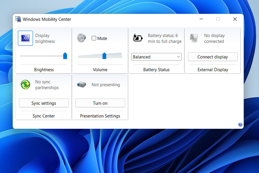
Task: Click the Battery status charge text
Action: (x=164, y=38)
